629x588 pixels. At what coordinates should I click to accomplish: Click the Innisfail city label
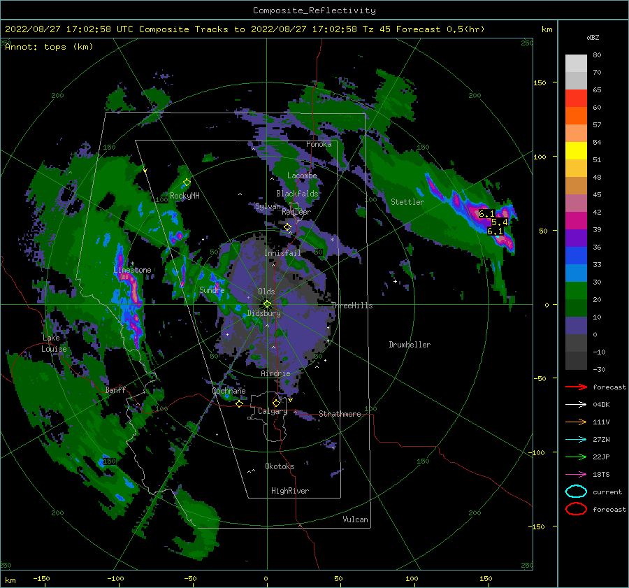[282, 253]
